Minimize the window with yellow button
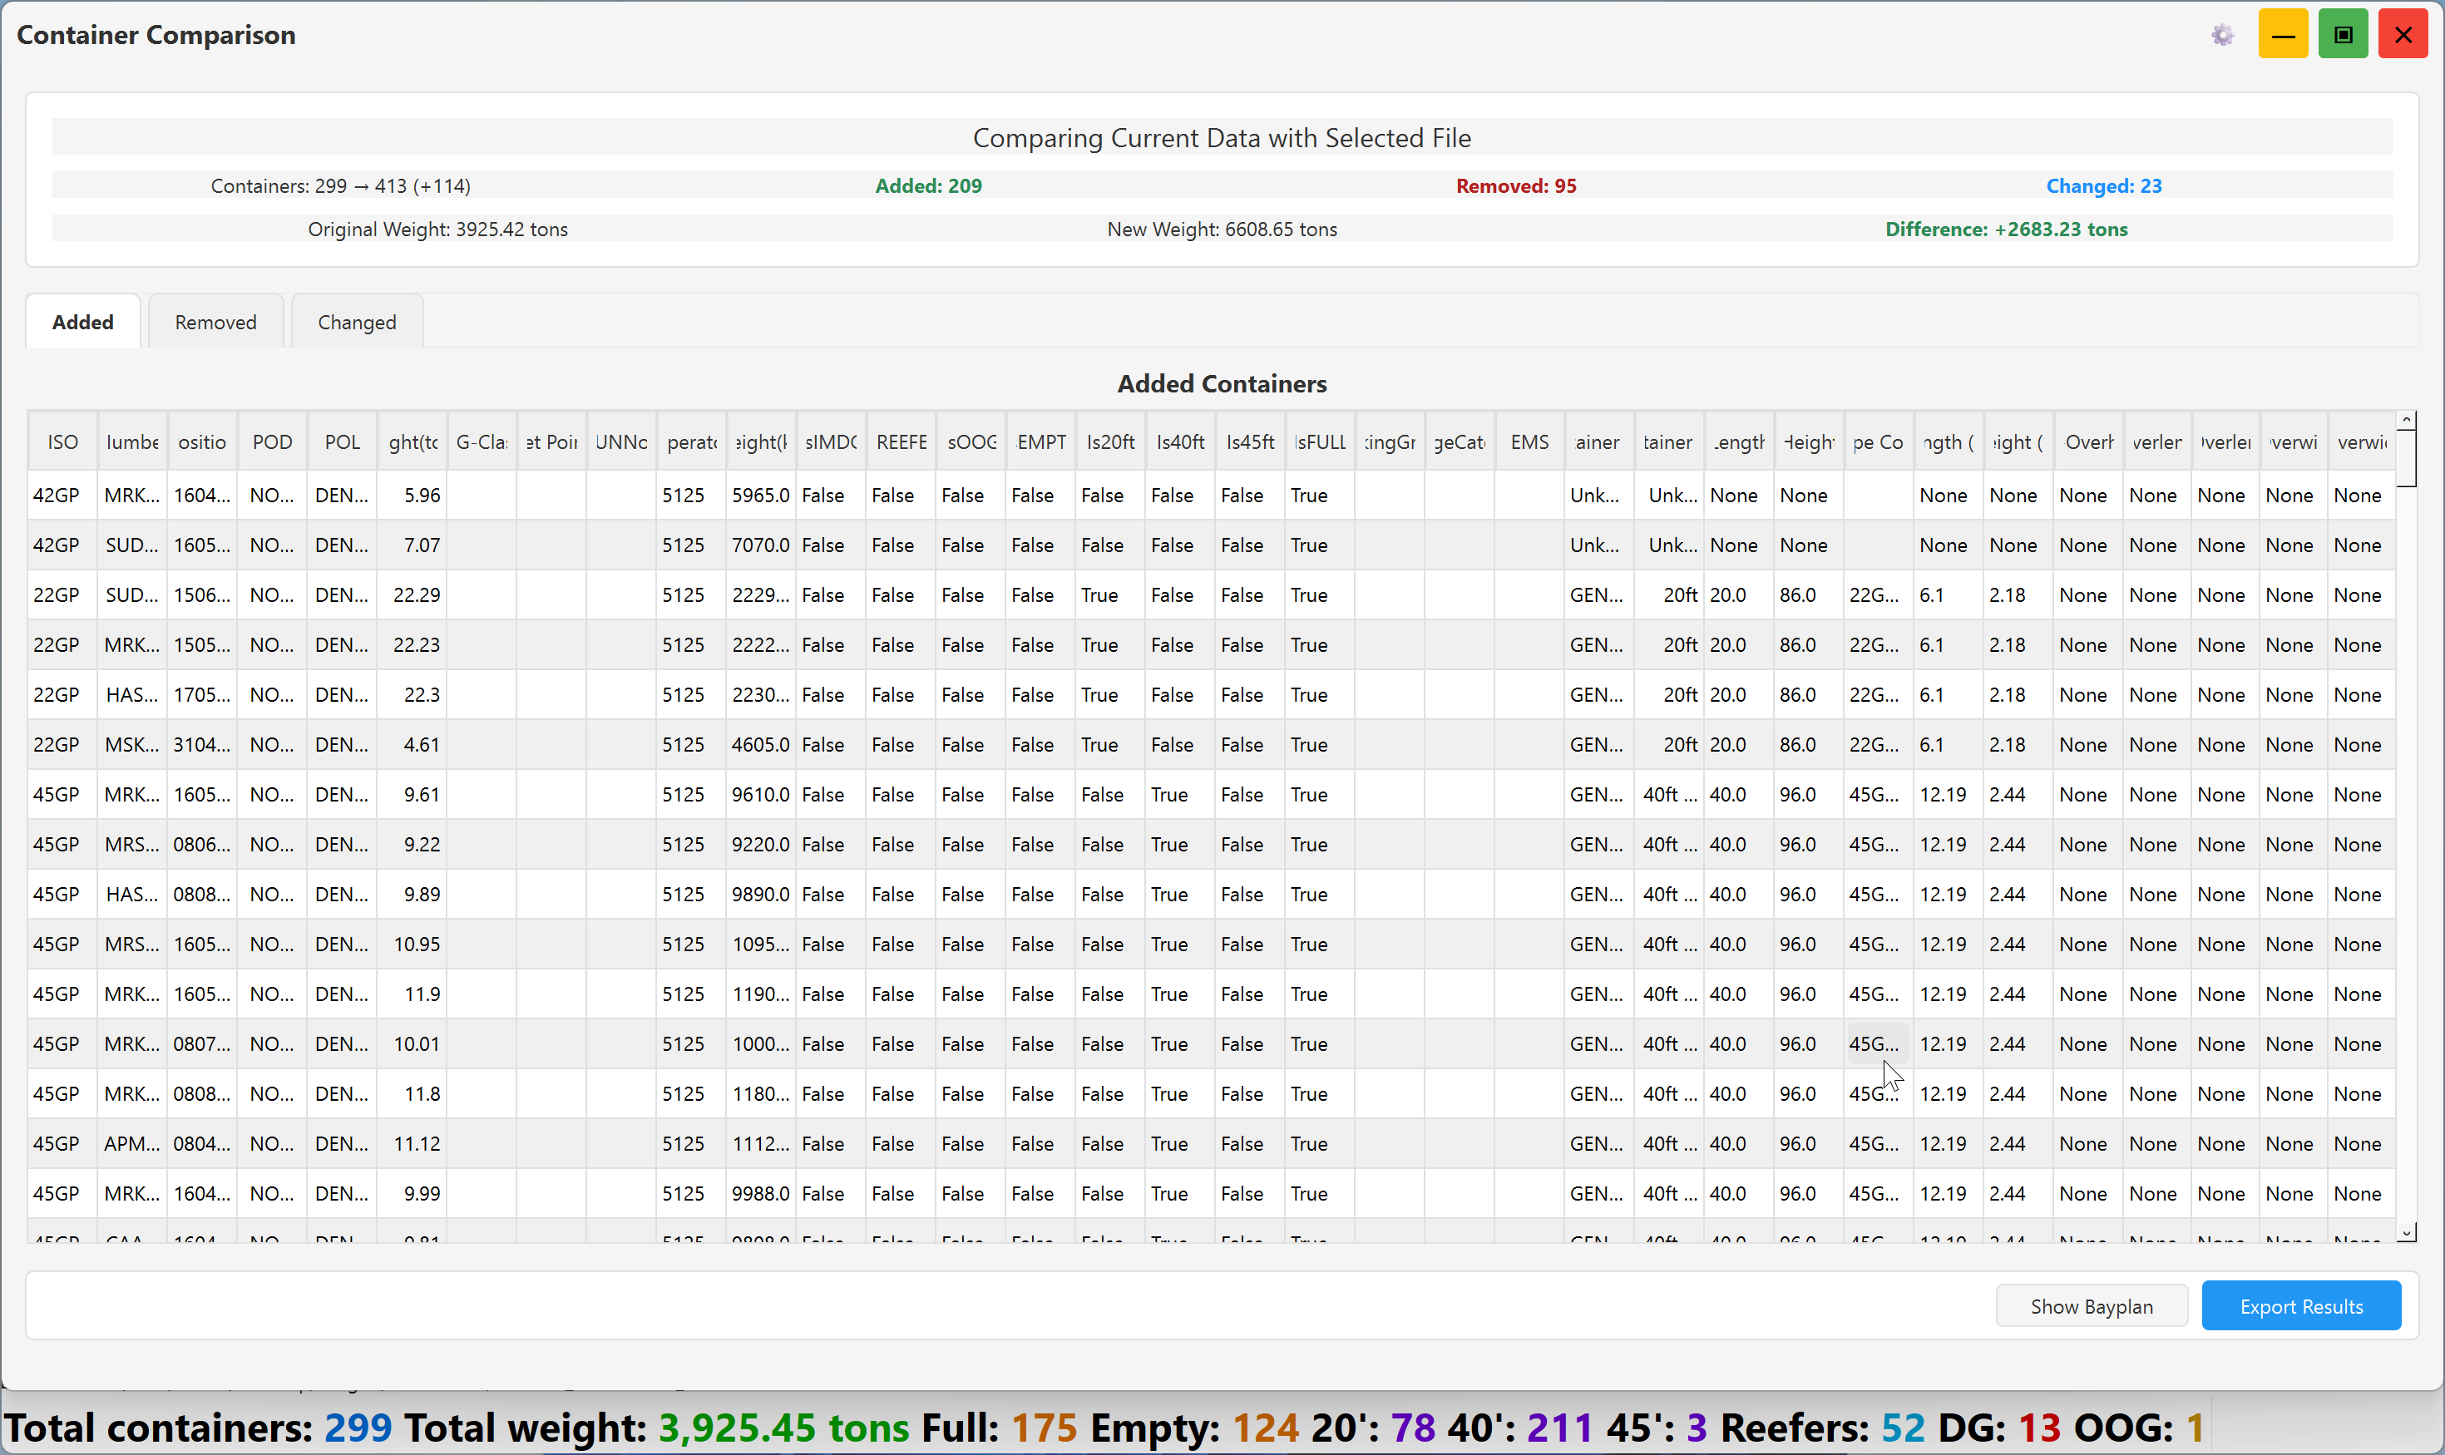Screen dimensions: 2445x1455 click(2283, 35)
